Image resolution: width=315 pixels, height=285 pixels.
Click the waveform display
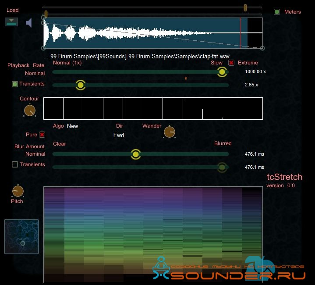click(153, 33)
